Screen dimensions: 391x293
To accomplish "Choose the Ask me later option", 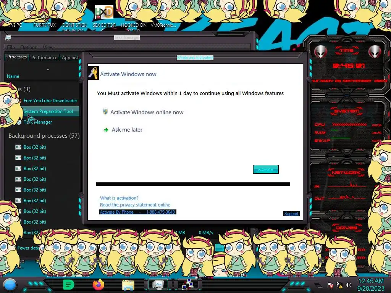I will coord(127,130).
